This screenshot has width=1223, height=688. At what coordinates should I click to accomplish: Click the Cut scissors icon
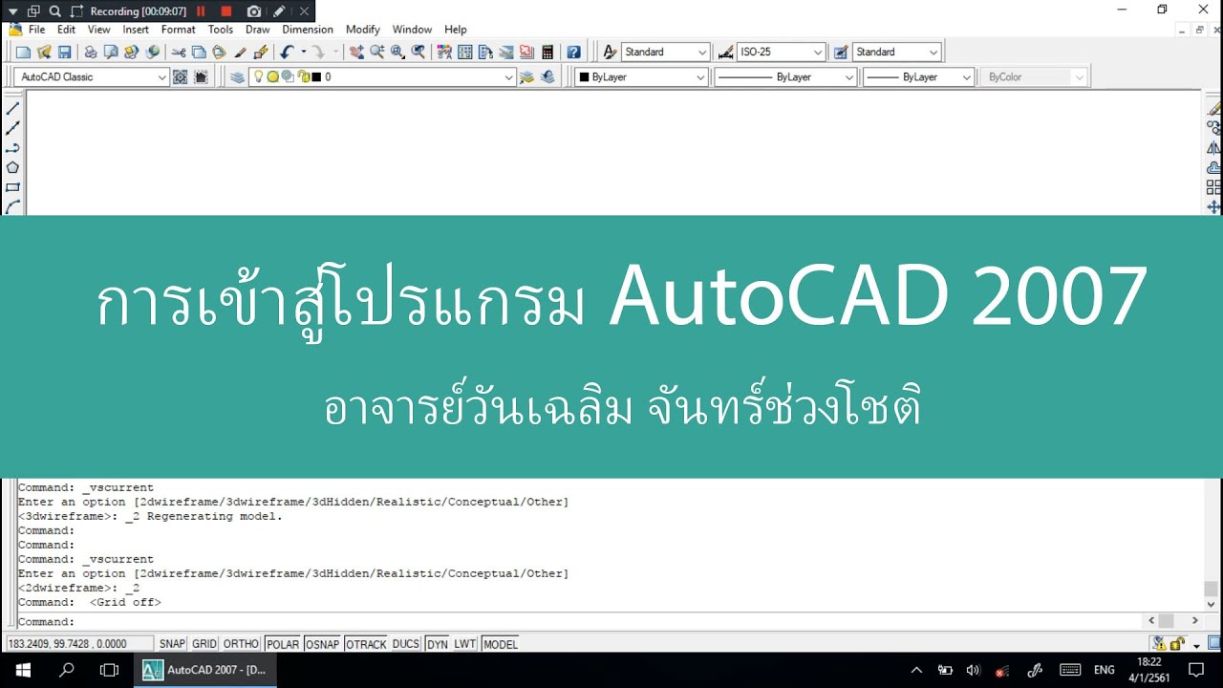point(179,53)
